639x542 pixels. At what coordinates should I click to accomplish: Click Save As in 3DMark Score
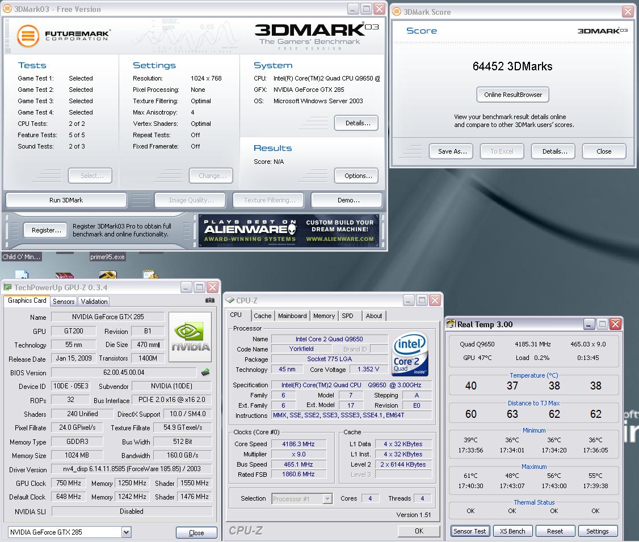point(451,151)
